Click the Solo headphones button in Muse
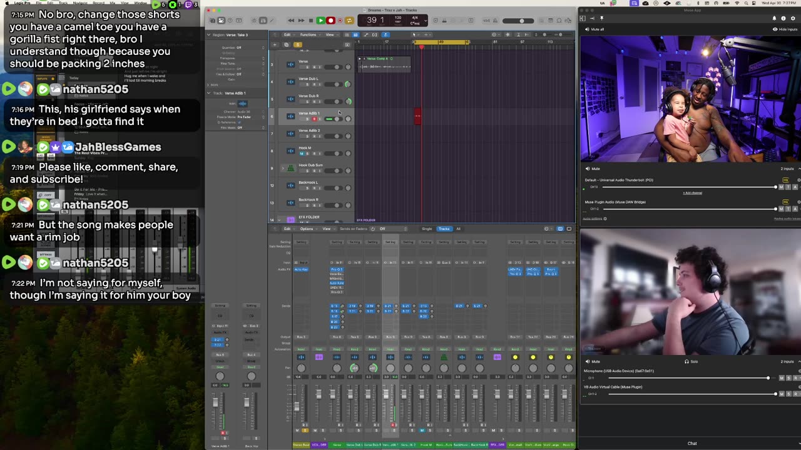 (x=691, y=361)
